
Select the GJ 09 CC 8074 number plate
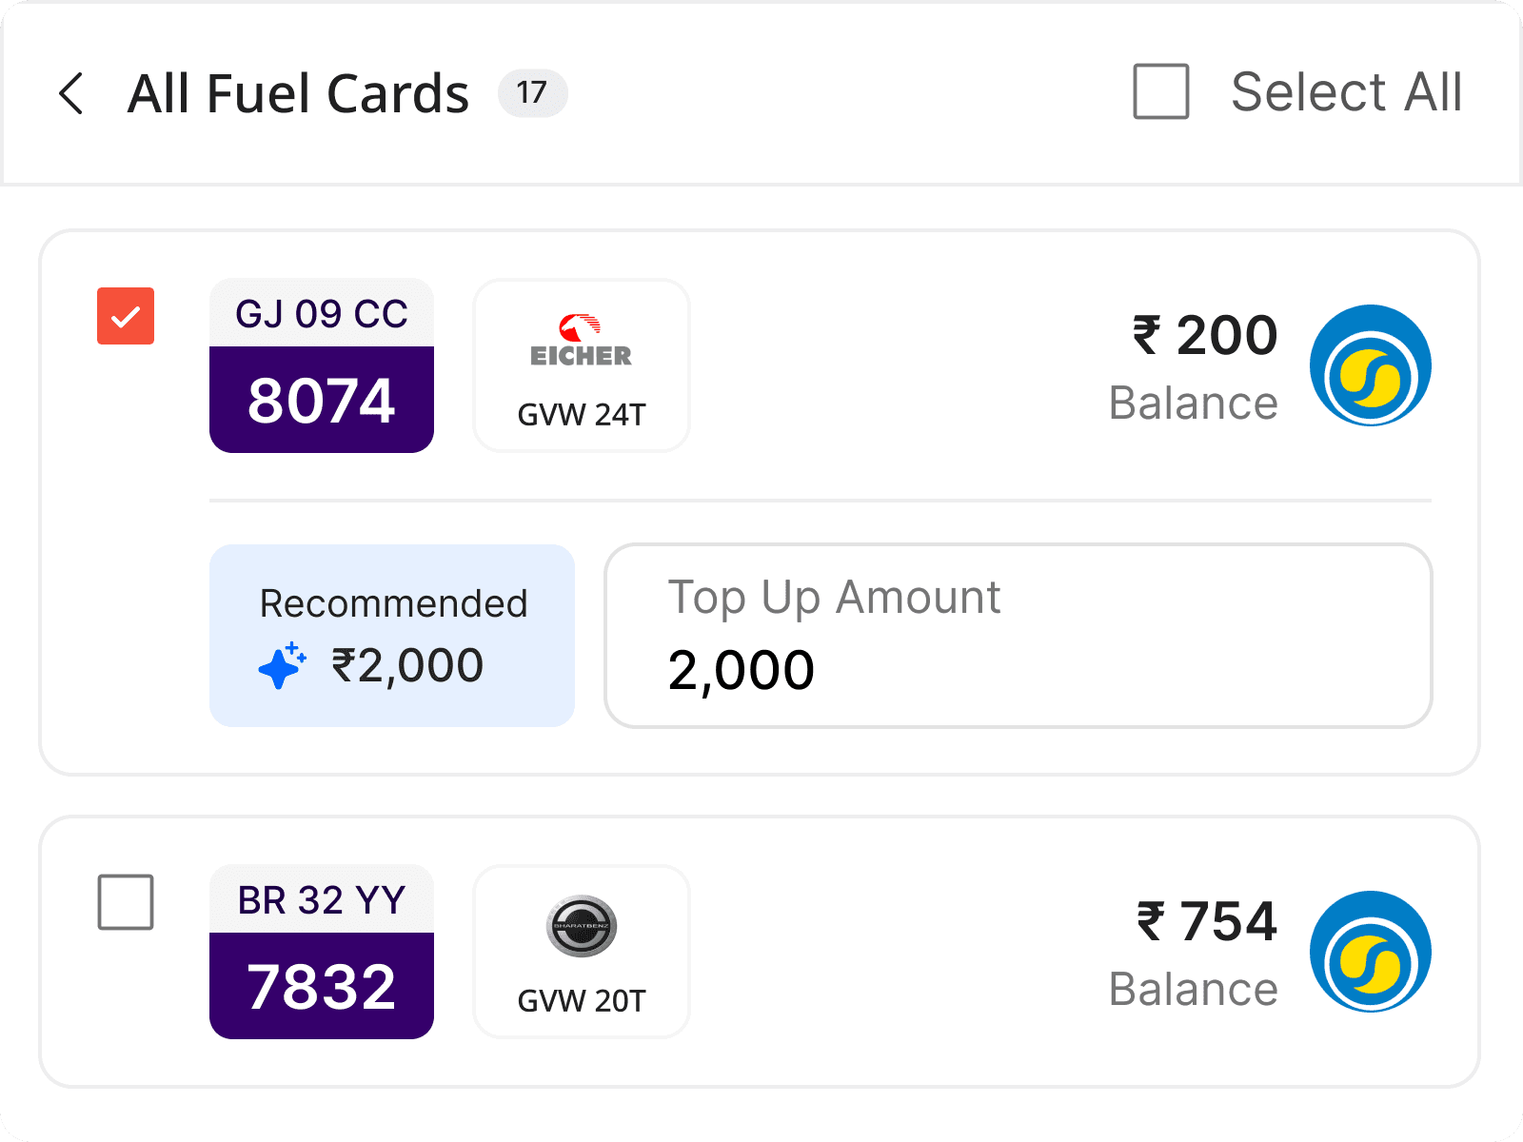click(x=322, y=366)
